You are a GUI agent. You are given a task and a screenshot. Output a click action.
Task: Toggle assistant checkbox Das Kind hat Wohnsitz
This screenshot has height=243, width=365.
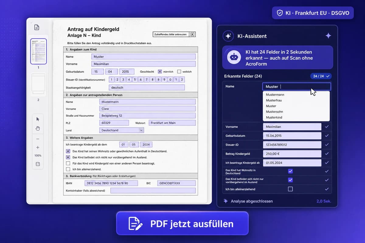pyautogui.click(x=290, y=171)
